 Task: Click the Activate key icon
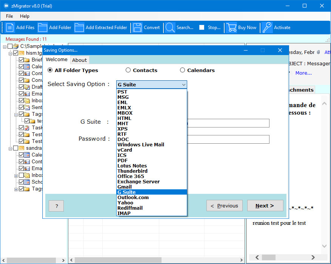point(267,28)
